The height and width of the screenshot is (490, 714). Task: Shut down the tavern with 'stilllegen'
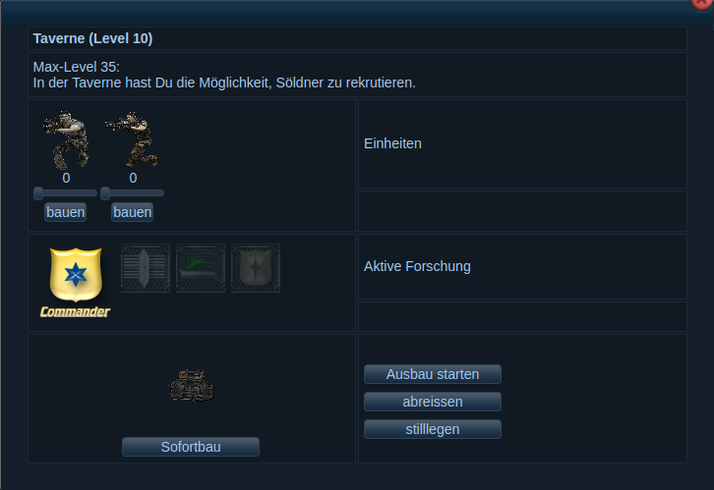[x=433, y=429]
